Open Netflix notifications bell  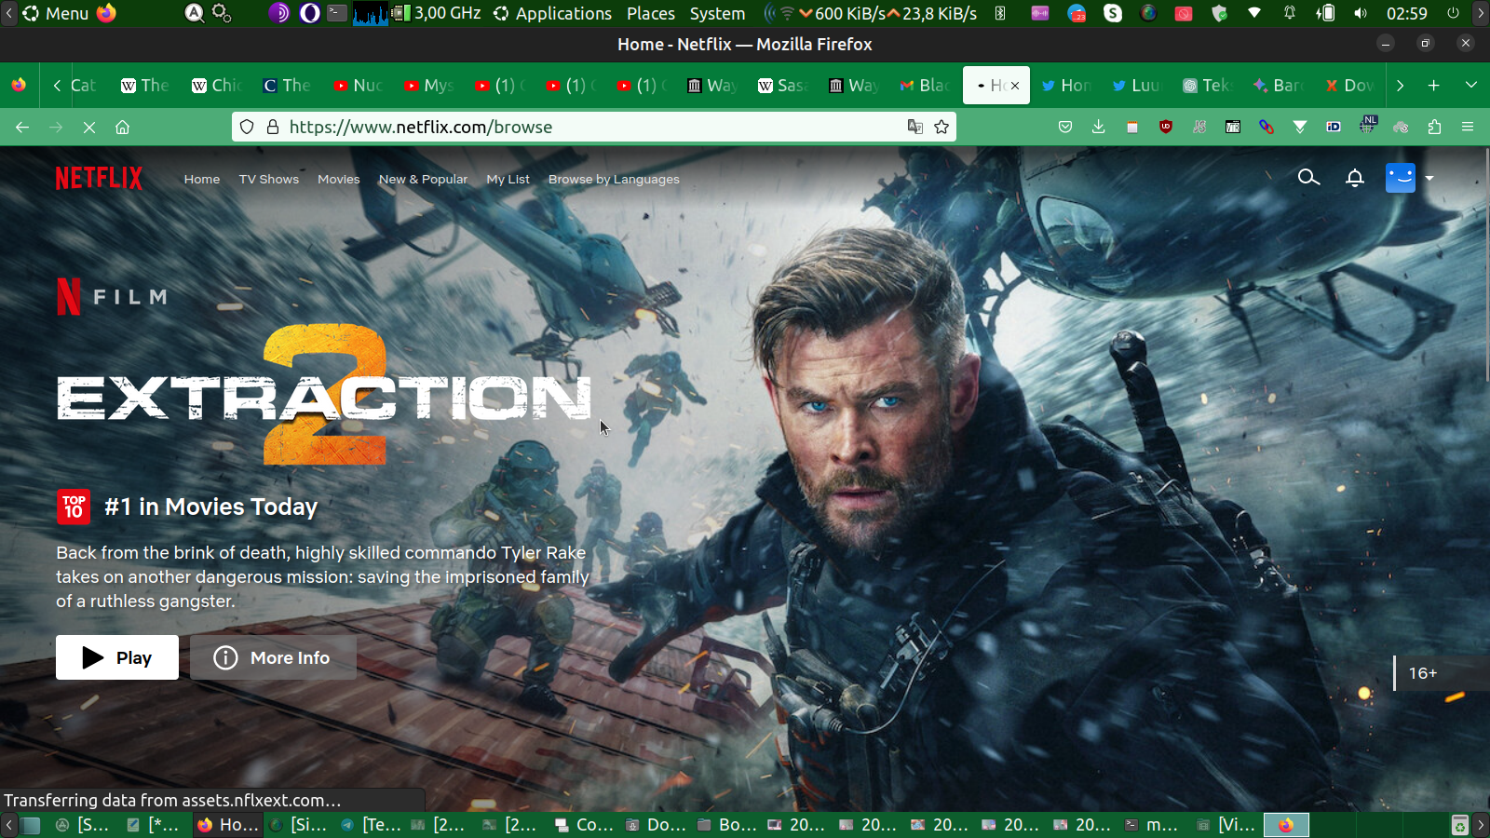(1355, 178)
